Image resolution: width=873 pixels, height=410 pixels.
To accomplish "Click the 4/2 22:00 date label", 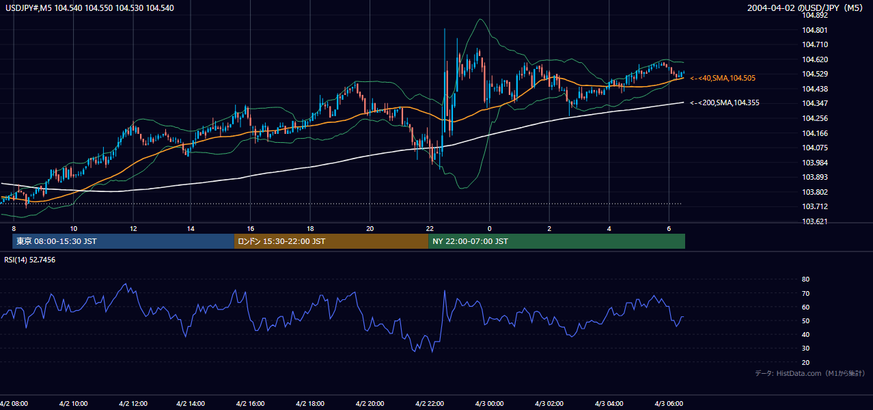I will tap(430, 403).
